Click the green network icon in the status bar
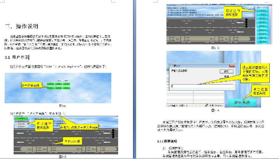The image size is (279, 159). (206, 105)
